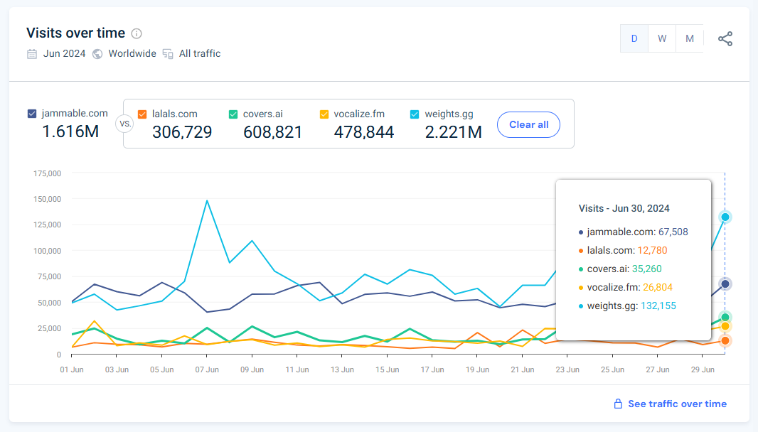The image size is (758, 432).
Task: Toggle the covers.ai checkbox
Action: [233, 114]
